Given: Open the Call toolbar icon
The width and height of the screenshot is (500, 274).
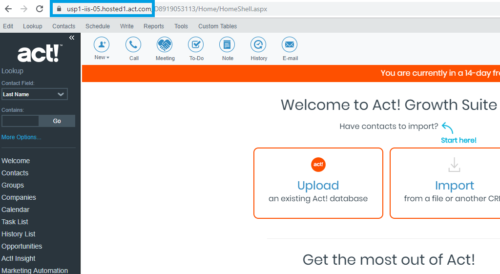Looking at the screenshot, I should [x=133, y=45].
